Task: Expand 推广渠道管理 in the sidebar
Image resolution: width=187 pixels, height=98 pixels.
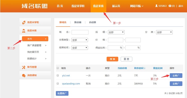Action: pyautogui.click(x=37, y=45)
